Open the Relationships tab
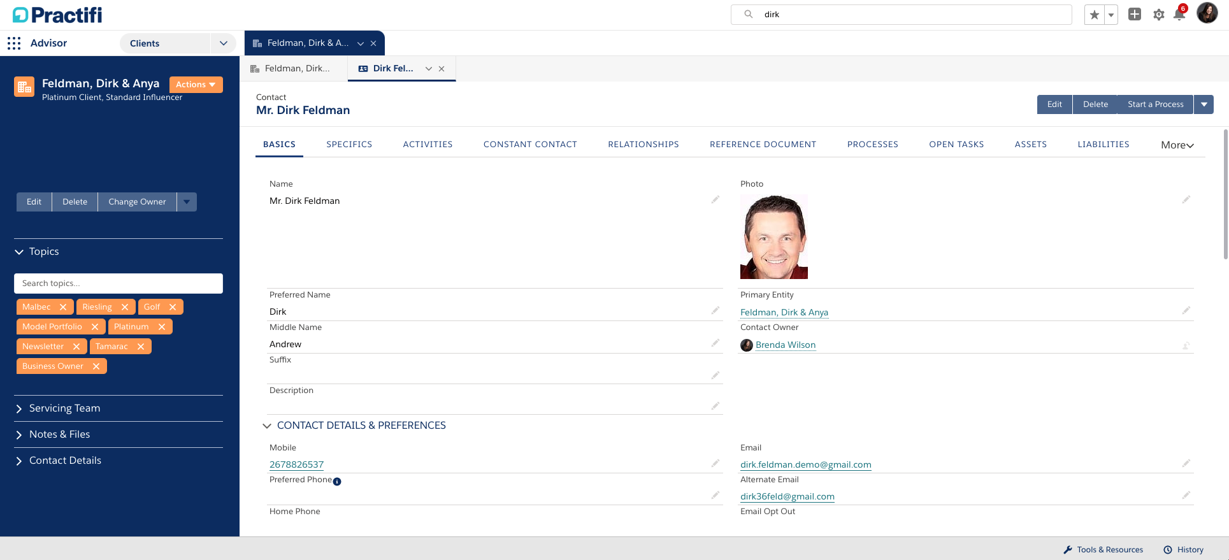This screenshot has height=560, width=1229. click(x=643, y=145)
